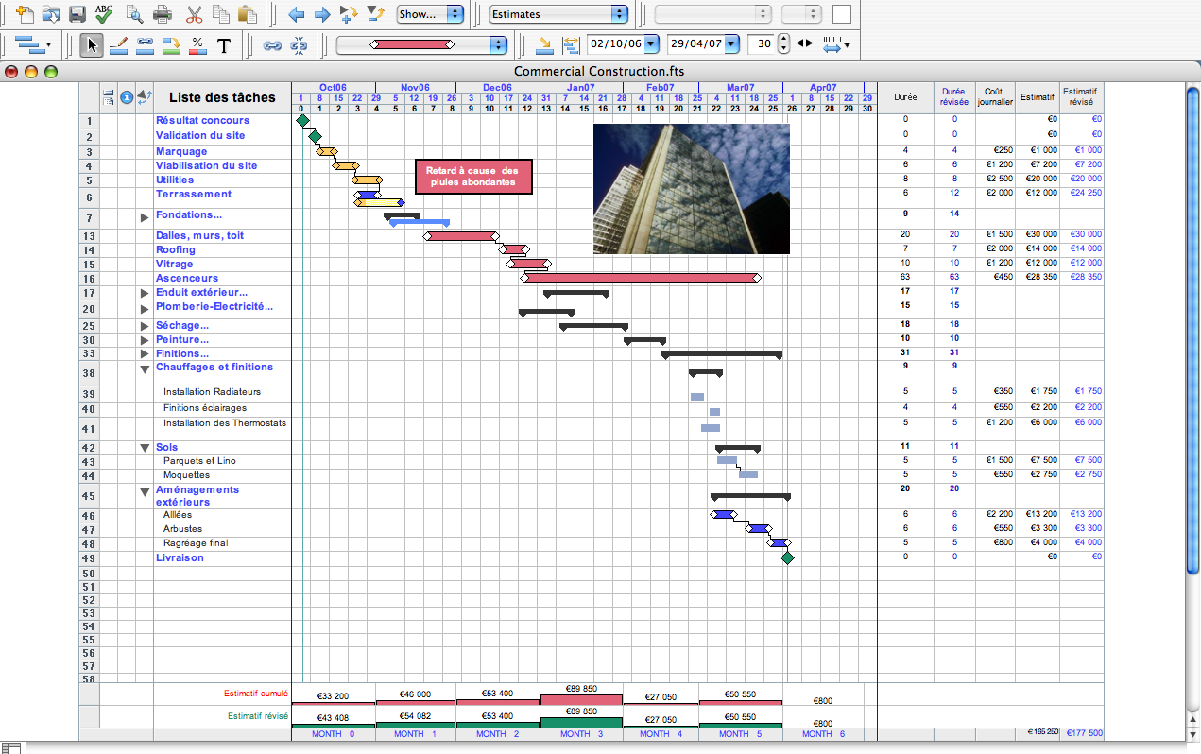Click the yellow arrow onto bar icon
Viewport: 1201px width, 754px height.
(544, 44)
